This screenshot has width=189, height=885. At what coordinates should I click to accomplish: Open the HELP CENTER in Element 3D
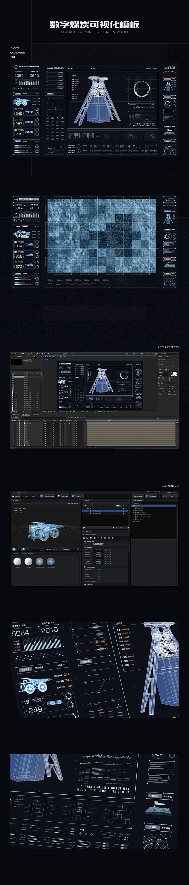(138, 496)
